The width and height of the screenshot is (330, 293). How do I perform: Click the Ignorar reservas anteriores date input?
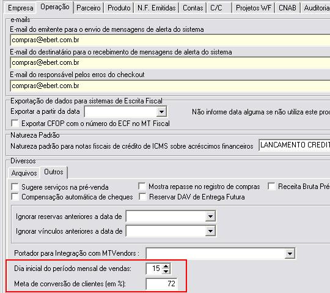pos(166,217)
